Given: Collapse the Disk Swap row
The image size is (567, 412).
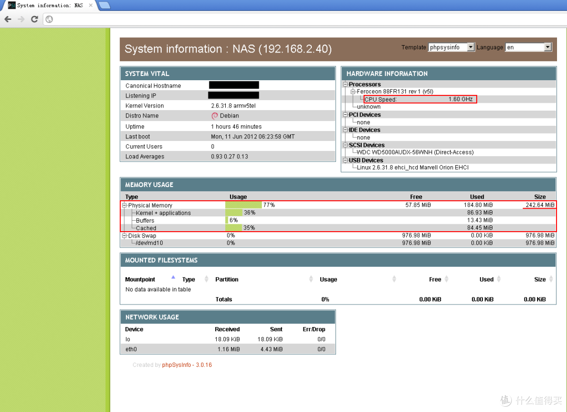Looking at the screenshot, I should [125, 236].
